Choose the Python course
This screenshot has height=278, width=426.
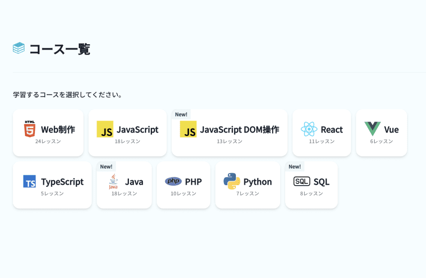point(247,185)
